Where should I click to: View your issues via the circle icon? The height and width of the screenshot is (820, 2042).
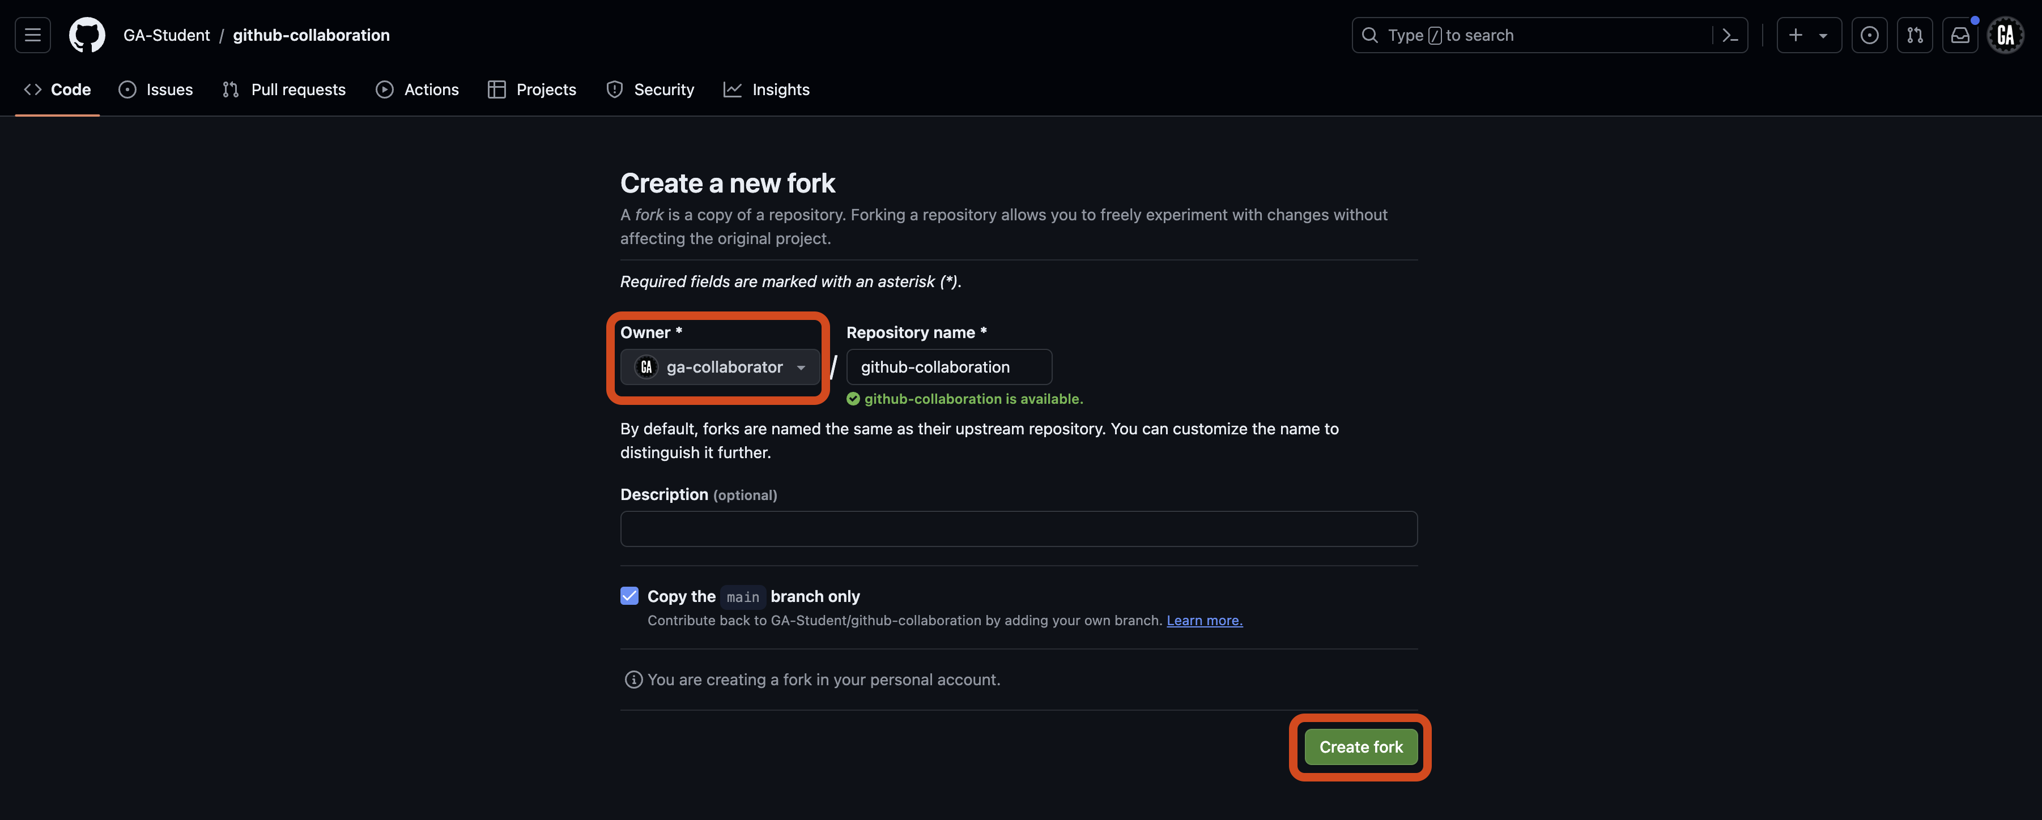tap(1870, 35)
